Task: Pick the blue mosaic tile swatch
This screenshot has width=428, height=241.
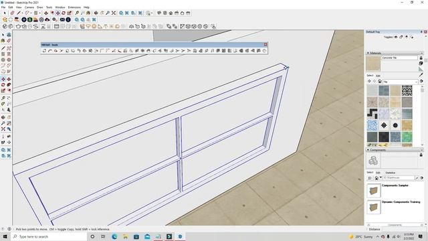Action: [x=372, y=125]
